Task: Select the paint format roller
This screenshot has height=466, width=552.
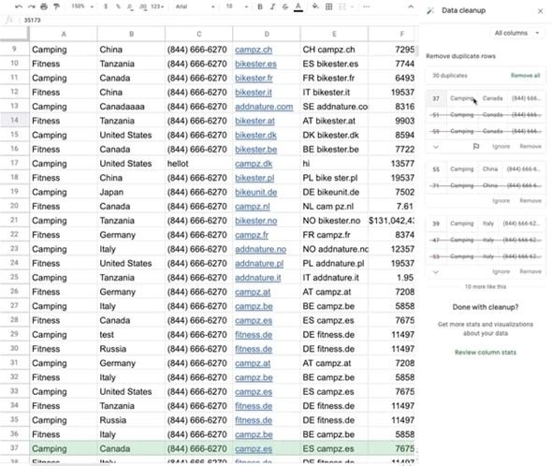Action: pyautogui.click(x=56, y=7)
